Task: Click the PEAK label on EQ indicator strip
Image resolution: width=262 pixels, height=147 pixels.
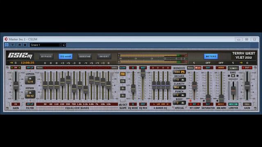Action: tap(40, 68)
